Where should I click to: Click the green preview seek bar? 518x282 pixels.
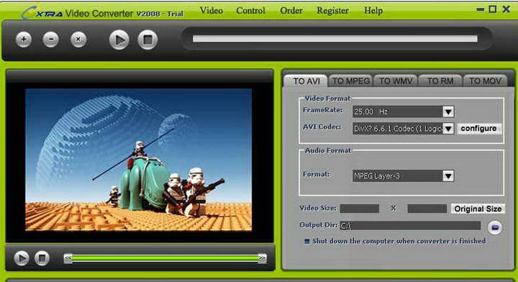coord(165,258)
